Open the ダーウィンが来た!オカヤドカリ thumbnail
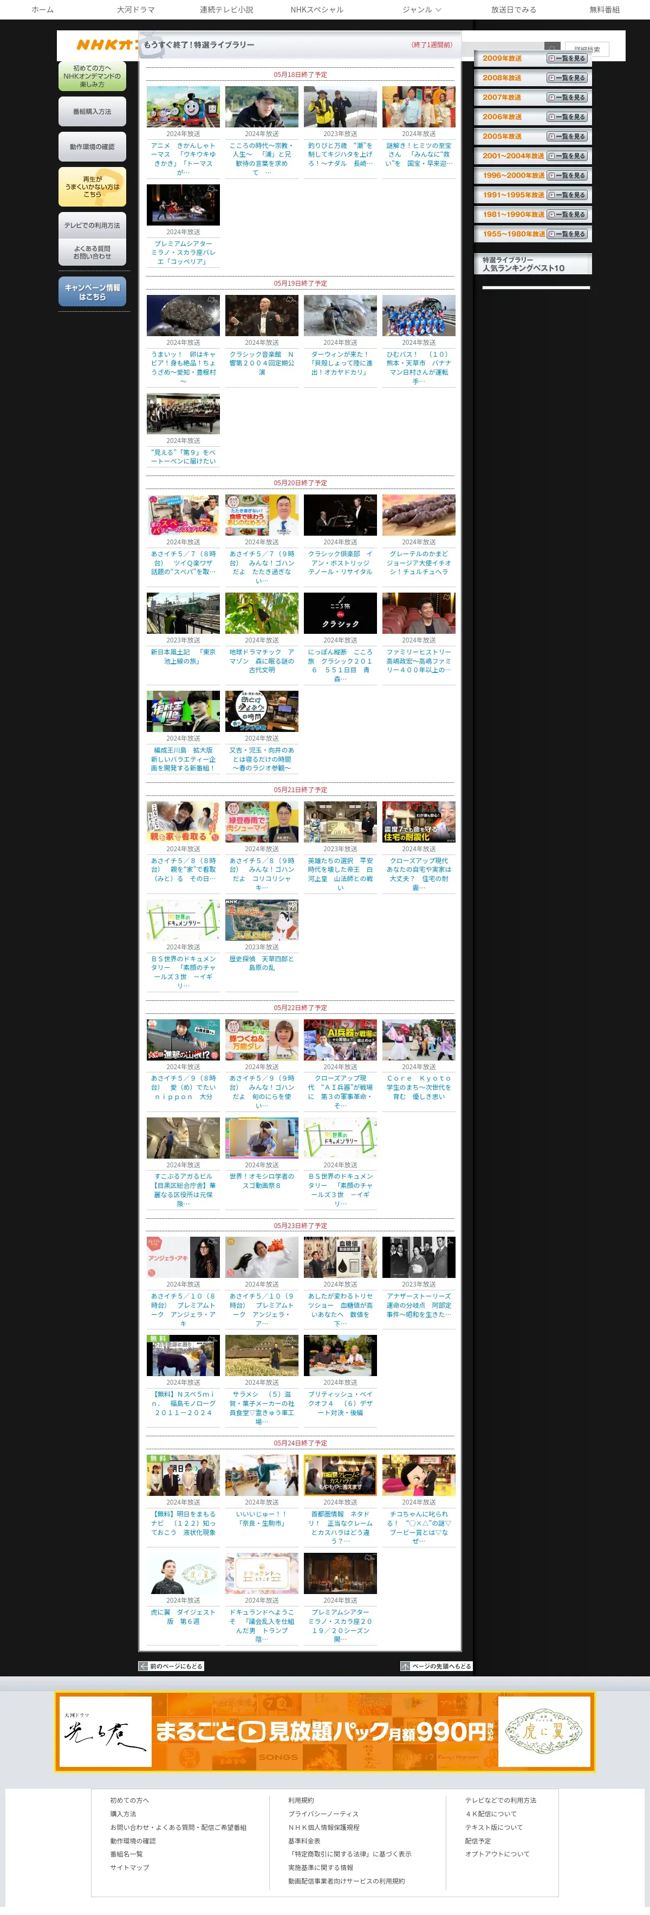650x1915 pixels. (340, 315)
